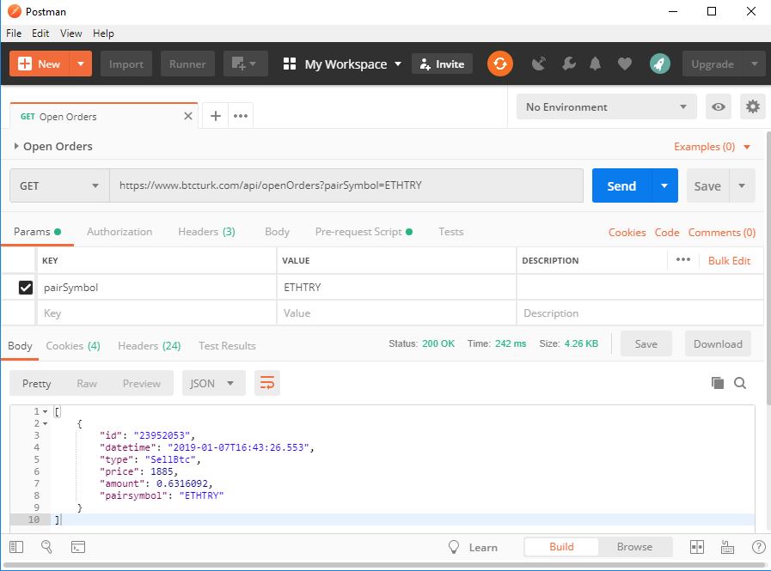The width and height of the screenshot is (771, 571).
Task: Open Manage Environments gear icon
Action: coord(753,106)
